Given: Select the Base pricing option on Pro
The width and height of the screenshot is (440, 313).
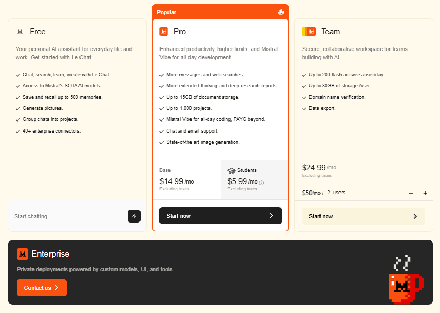Looking at the screenshot, I should 187,179.
